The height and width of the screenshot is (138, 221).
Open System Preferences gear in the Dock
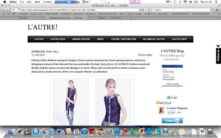[109, 132]
